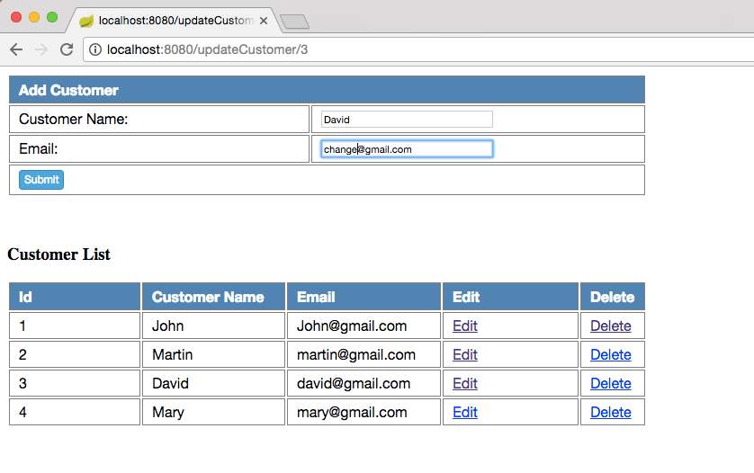This screenshot has height=473, width=754.
Task: Delete the customer Mary
Action: click(x=611, y=413)
